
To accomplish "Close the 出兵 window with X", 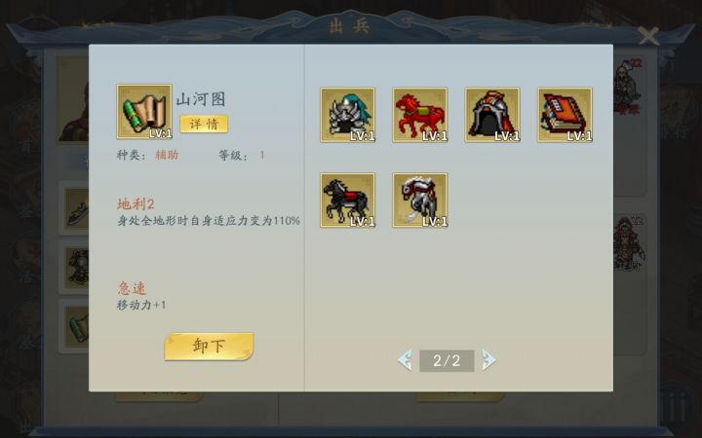I will tap(648, 36).
